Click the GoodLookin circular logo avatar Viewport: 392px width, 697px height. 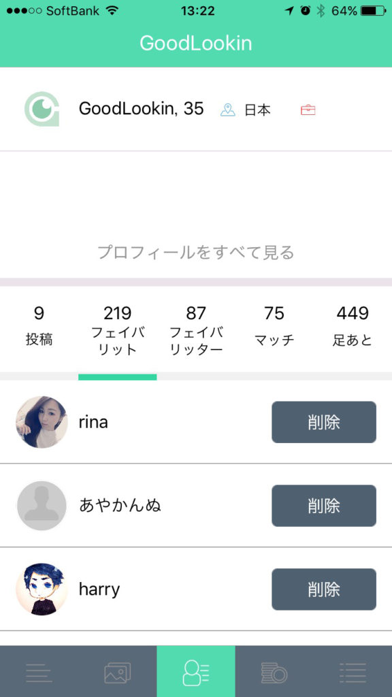41,109
